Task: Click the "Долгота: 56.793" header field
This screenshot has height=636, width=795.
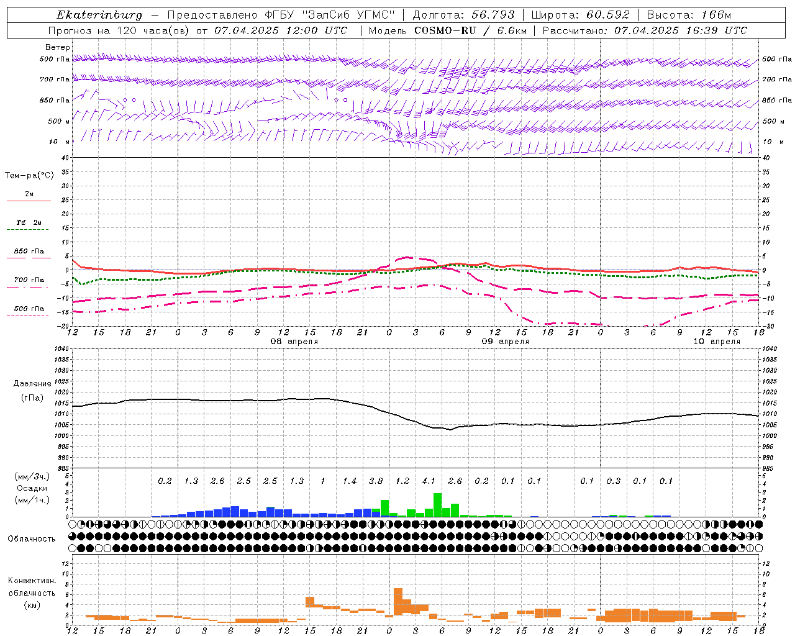Action: pos(464,15)
